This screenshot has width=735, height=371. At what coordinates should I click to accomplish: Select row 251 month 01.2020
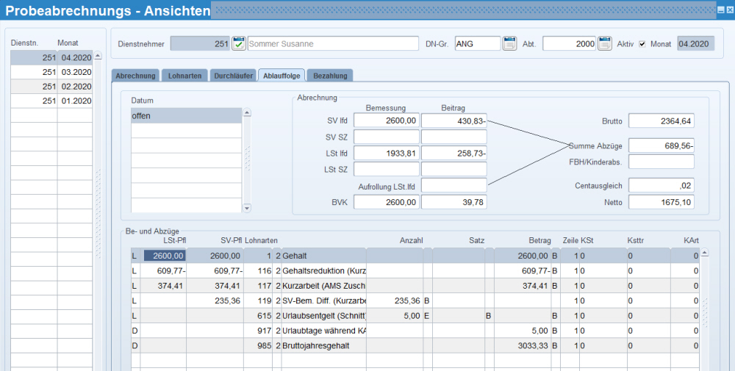51,101
